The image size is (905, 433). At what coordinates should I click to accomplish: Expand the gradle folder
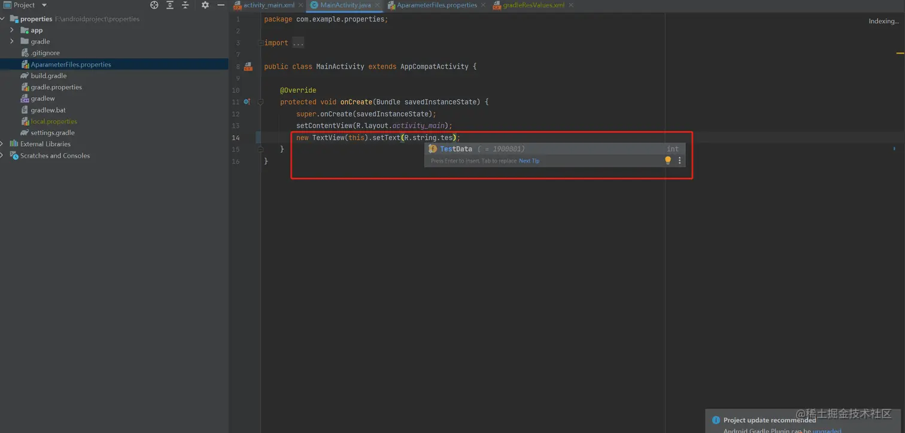pos(12,41)
